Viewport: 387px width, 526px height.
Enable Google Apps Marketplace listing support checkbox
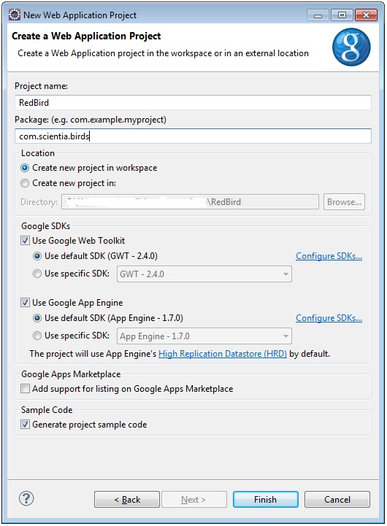pyautogui.click(x=25, y=388)
